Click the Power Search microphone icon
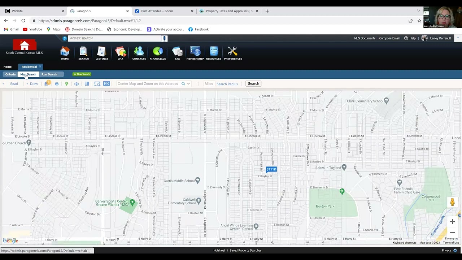The image size is (462, 260). click(x=164, y=38)
